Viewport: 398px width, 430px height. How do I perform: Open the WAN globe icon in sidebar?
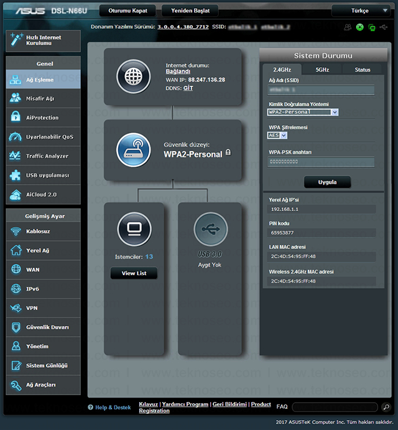point(16,269)
